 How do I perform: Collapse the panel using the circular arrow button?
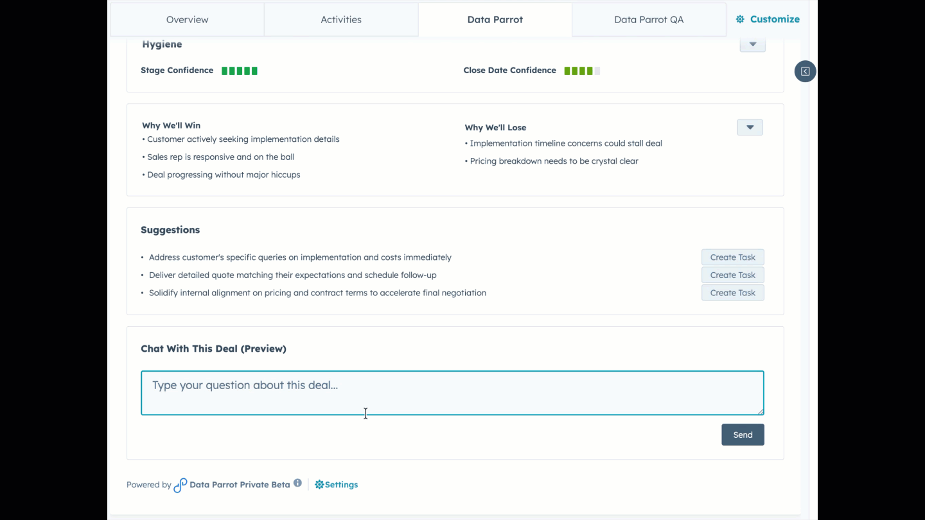coord(805,71)
